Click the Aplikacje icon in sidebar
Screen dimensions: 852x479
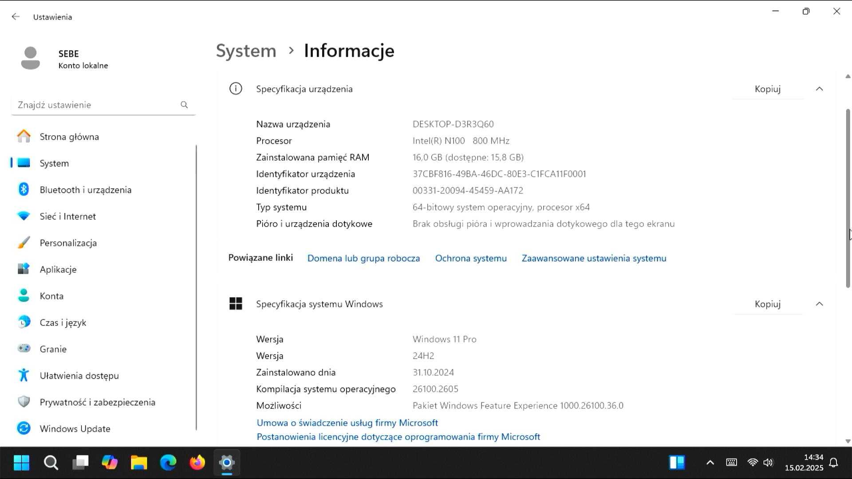pos(24,269)
